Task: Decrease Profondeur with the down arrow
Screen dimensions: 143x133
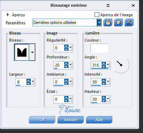Action: click(66, 66)
